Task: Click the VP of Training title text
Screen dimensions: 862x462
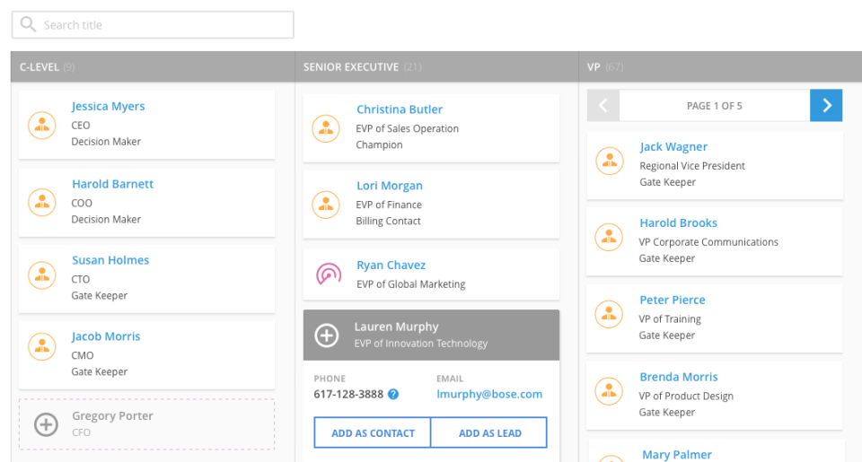Action: coord(670,319)
